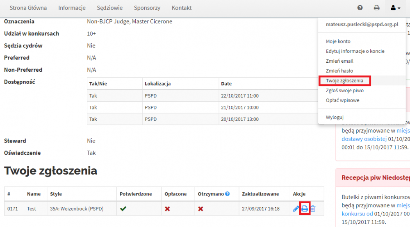The image size is (410, 227).
Task: Open the user account dropdown in navbar
Action: tap(395, 8)
